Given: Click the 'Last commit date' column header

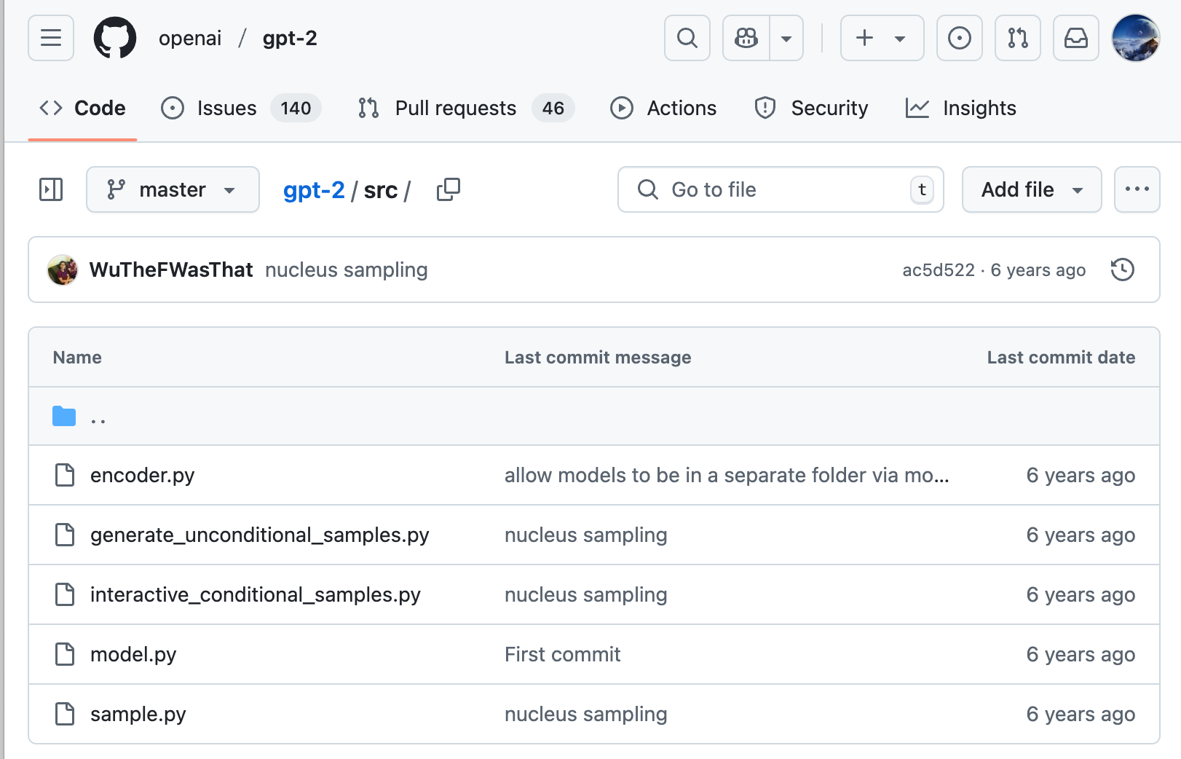Looking at the screenshot, I should pyautogui.click(x=1061, y=357).
